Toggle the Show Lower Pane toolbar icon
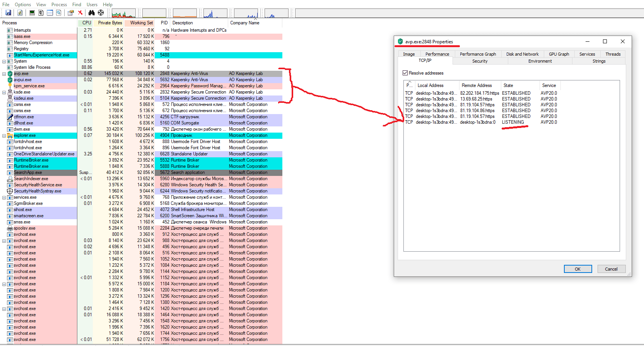The image size is (644, 346). pyautogui.click(x=50, y=13)
